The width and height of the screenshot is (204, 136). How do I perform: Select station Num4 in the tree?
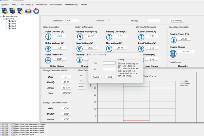pos(14,28)
